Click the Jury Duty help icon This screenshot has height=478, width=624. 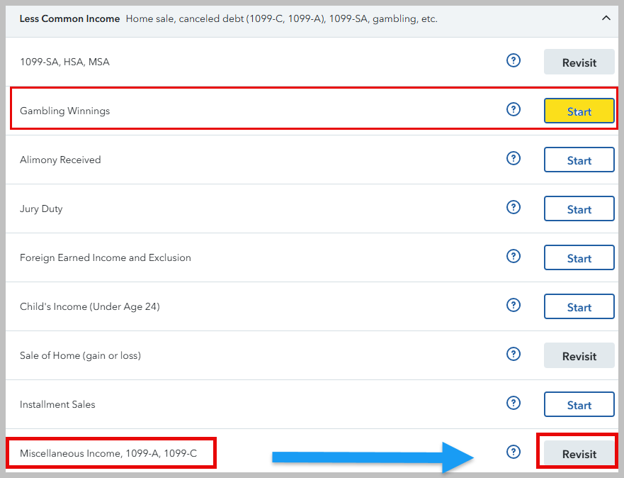(514, 208)
